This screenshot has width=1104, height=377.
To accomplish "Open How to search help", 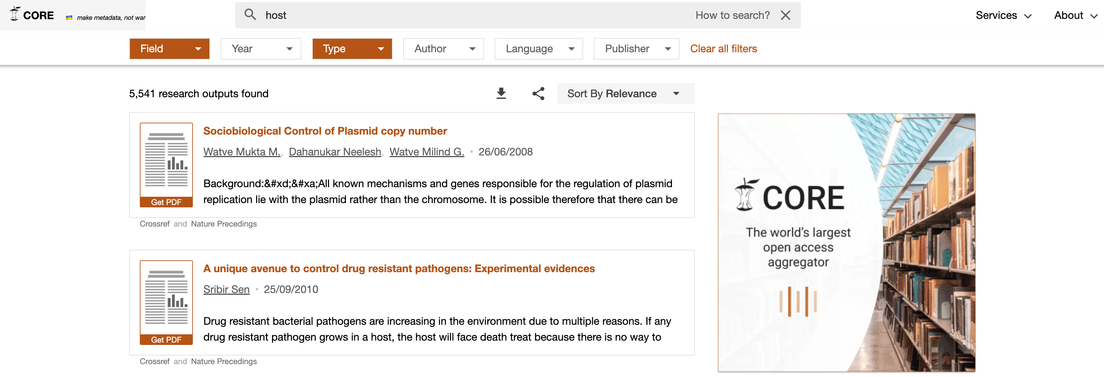I will pos(732,16).
